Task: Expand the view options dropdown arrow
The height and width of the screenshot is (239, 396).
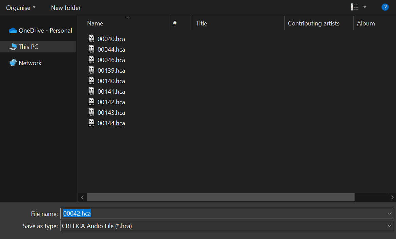Action: [x=365, y=7]
